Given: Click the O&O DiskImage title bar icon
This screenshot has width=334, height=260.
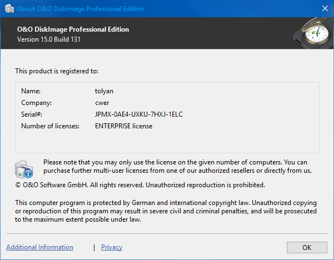Looking at the screenshot, I should (8, 9).
